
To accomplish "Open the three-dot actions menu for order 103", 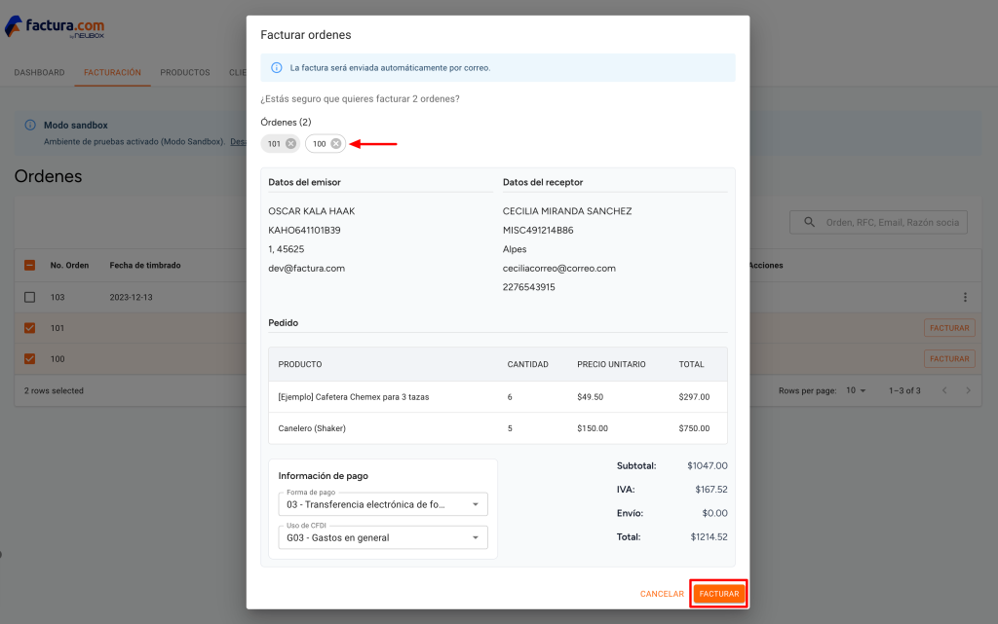I will coord(965,297).
